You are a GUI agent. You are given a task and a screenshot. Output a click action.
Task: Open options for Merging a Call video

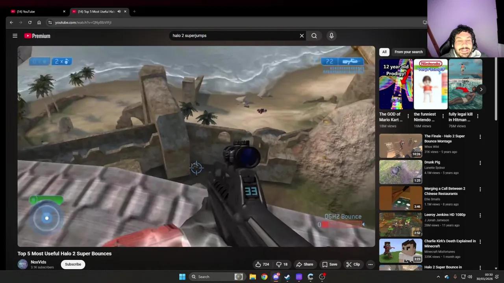point(480,189)
